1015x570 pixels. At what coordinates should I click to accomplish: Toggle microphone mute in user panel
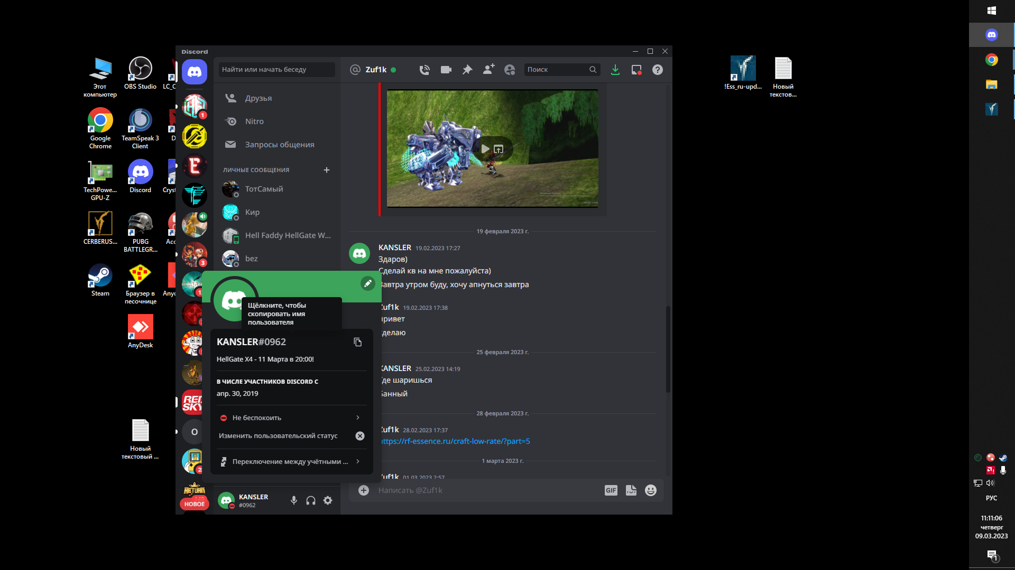point(294,500)
